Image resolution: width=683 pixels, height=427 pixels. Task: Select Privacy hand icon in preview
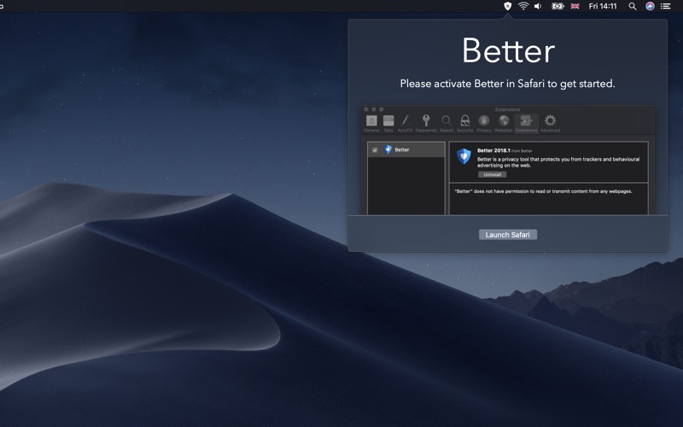[x=483, y=123]
